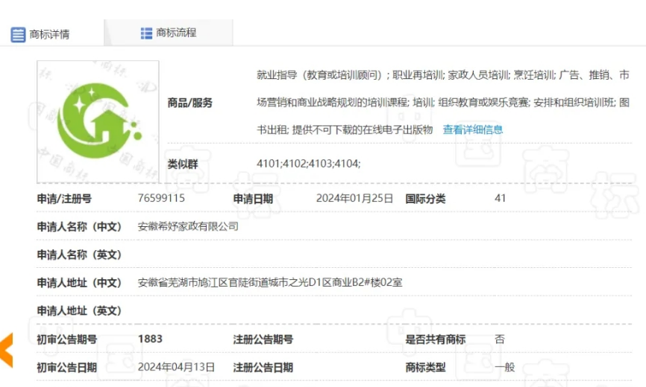Click the 注册公告期号 label
The width and height of the screenshot is (646, 387).
pyautogui.click(x=263, y=339)
